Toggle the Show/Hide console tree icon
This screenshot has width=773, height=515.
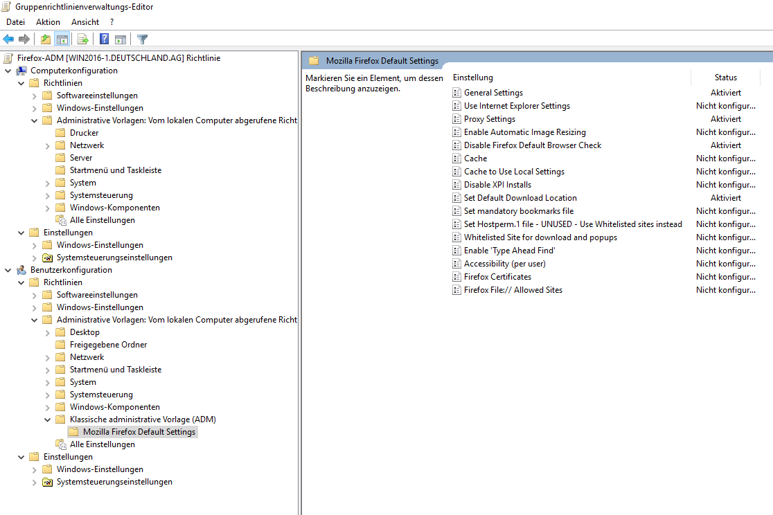(x=62, y=39)
